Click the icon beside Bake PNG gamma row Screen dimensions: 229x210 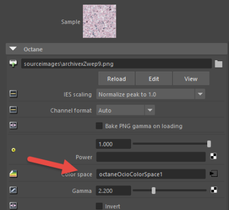point(13,125)
